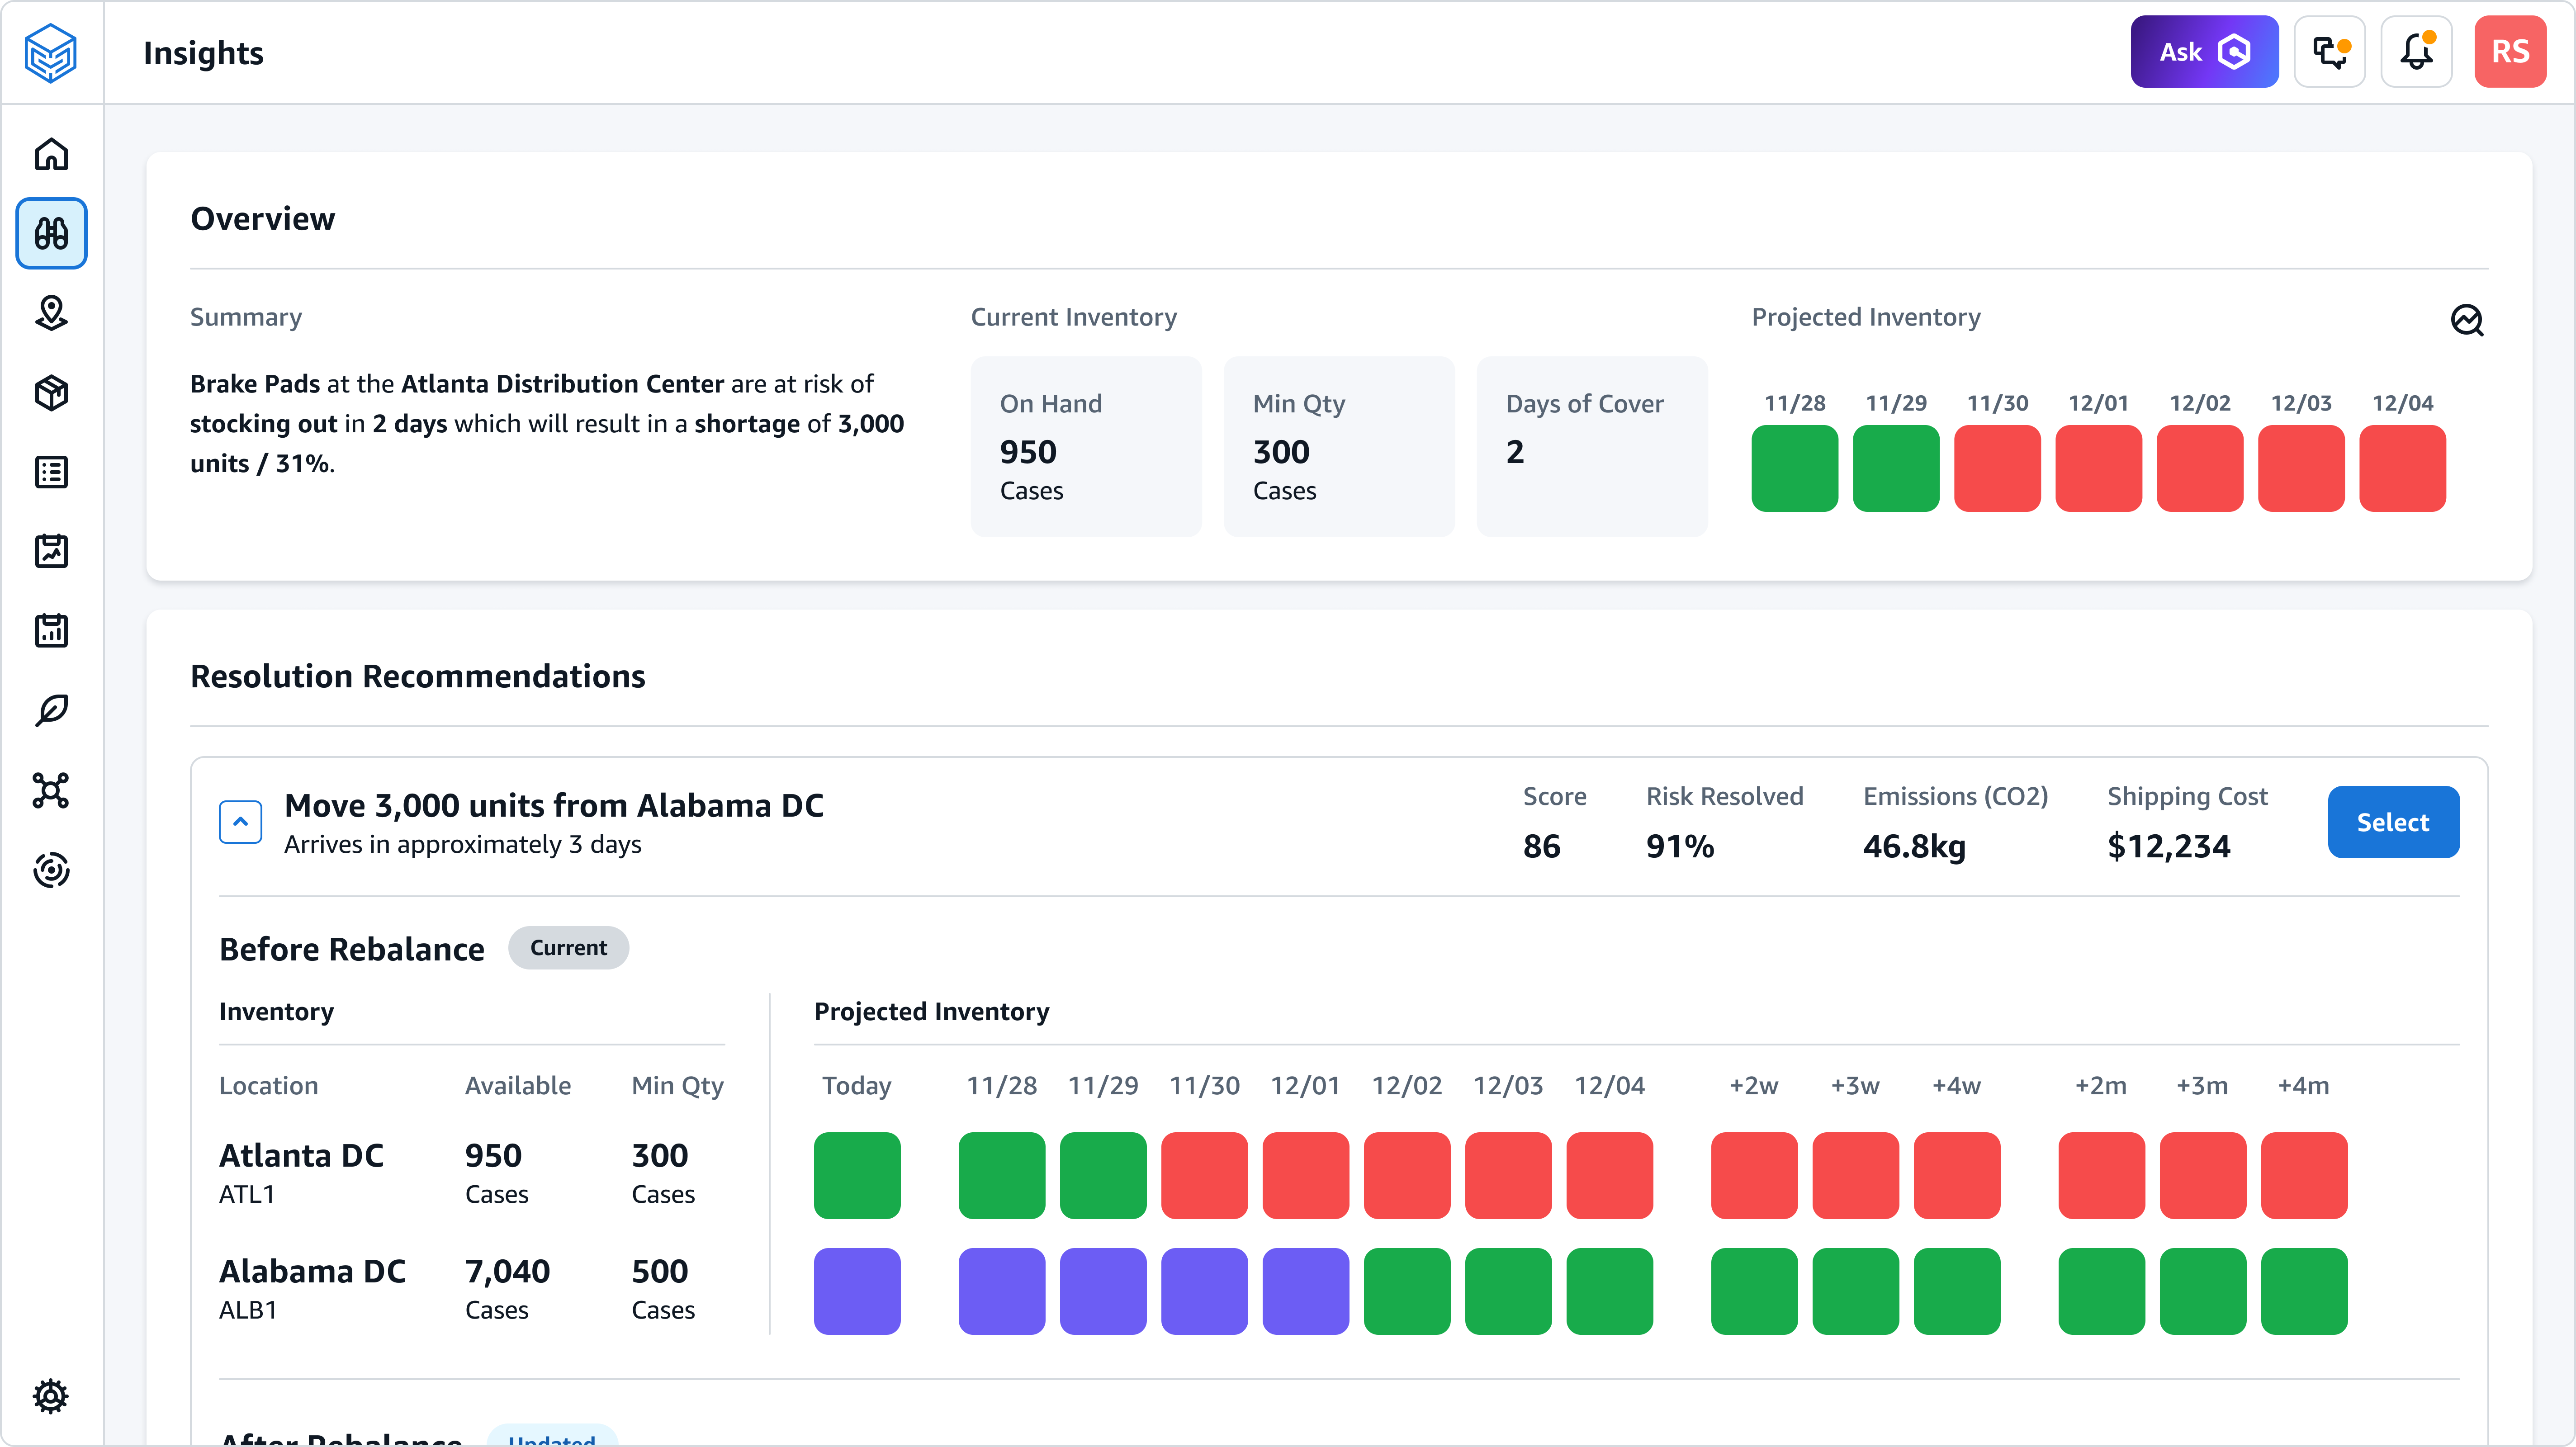Open the map pin location icon
Viewport: 2576px width, 1447px height.
[x=51, y=313]
